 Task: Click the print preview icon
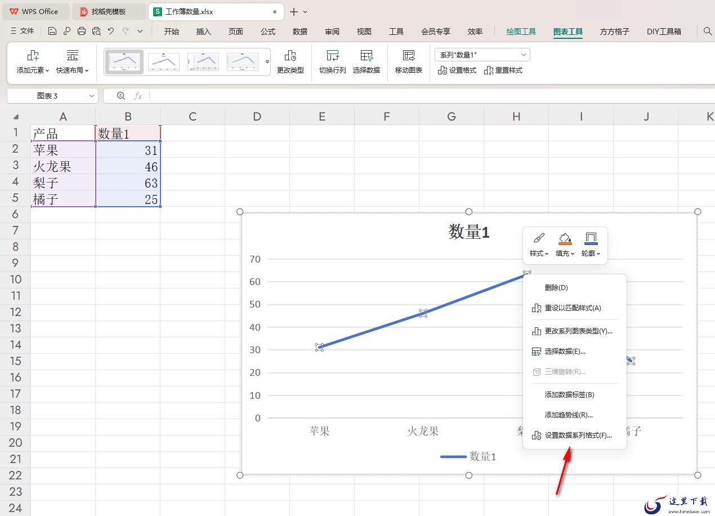96,31
